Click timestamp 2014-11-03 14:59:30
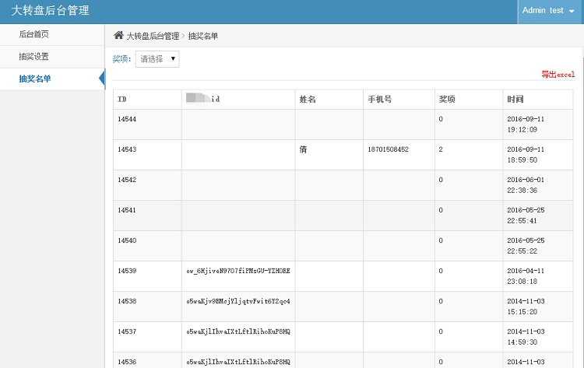The width and height of the screenshot is (584, 368). pos(526,337)
